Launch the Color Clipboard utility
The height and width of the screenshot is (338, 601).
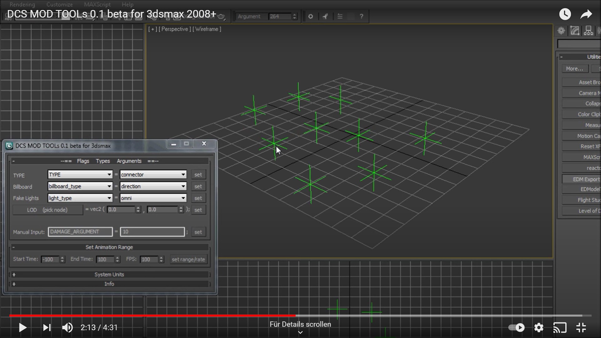[x=582, y=114]
